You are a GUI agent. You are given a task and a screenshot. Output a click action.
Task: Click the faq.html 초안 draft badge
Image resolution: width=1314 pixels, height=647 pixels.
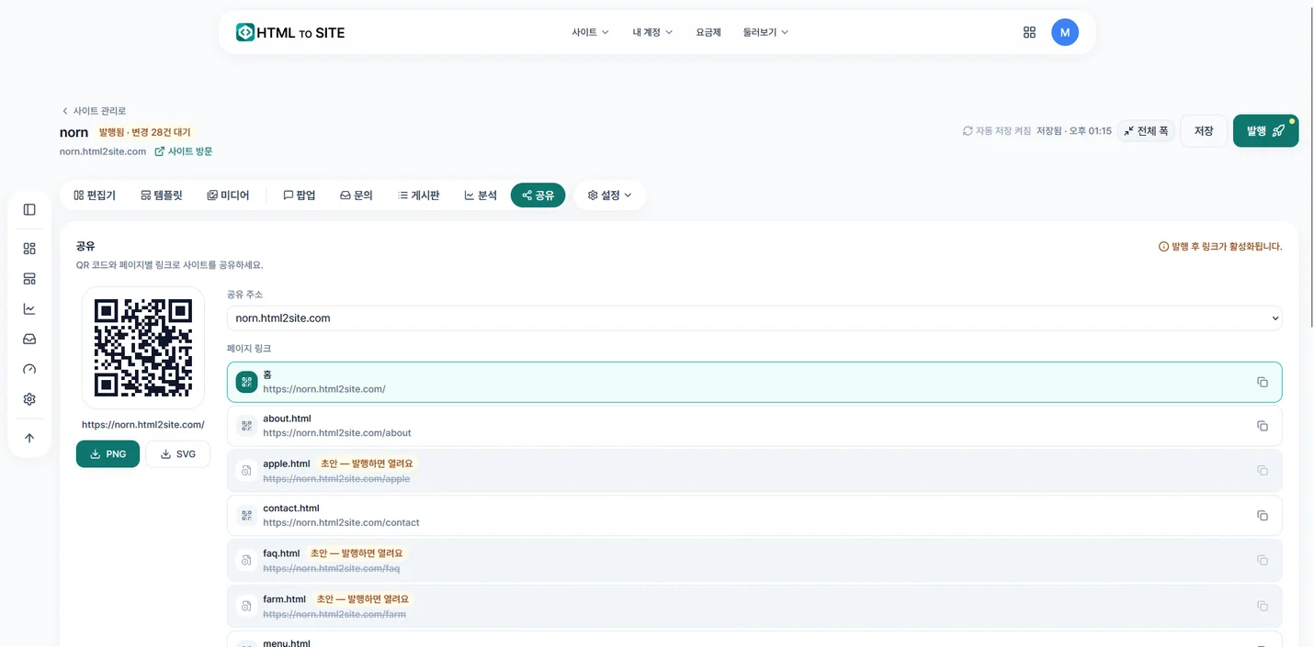[x=357, y=553]
